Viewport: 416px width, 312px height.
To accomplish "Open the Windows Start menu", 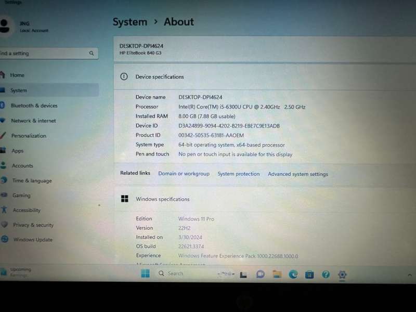I will coord(146,274).
